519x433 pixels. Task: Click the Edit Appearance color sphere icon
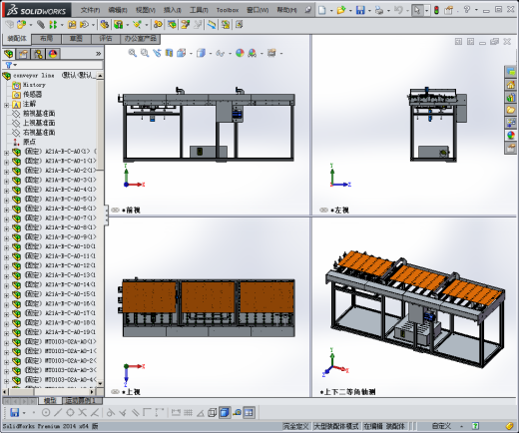[x=240, y=53]
